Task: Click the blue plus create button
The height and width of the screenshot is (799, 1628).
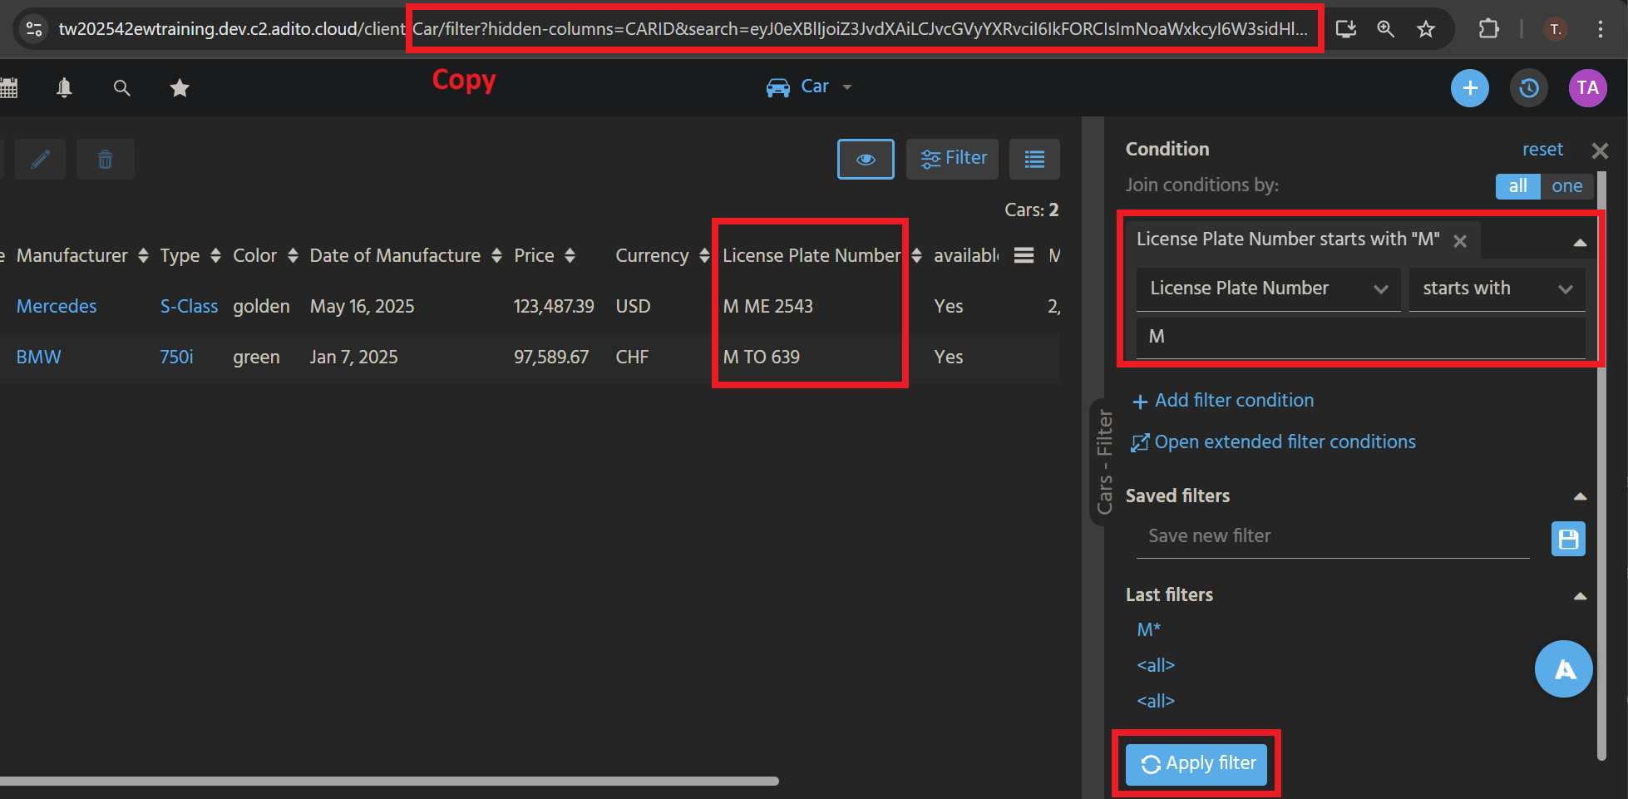Action: tap(1469, 88)
